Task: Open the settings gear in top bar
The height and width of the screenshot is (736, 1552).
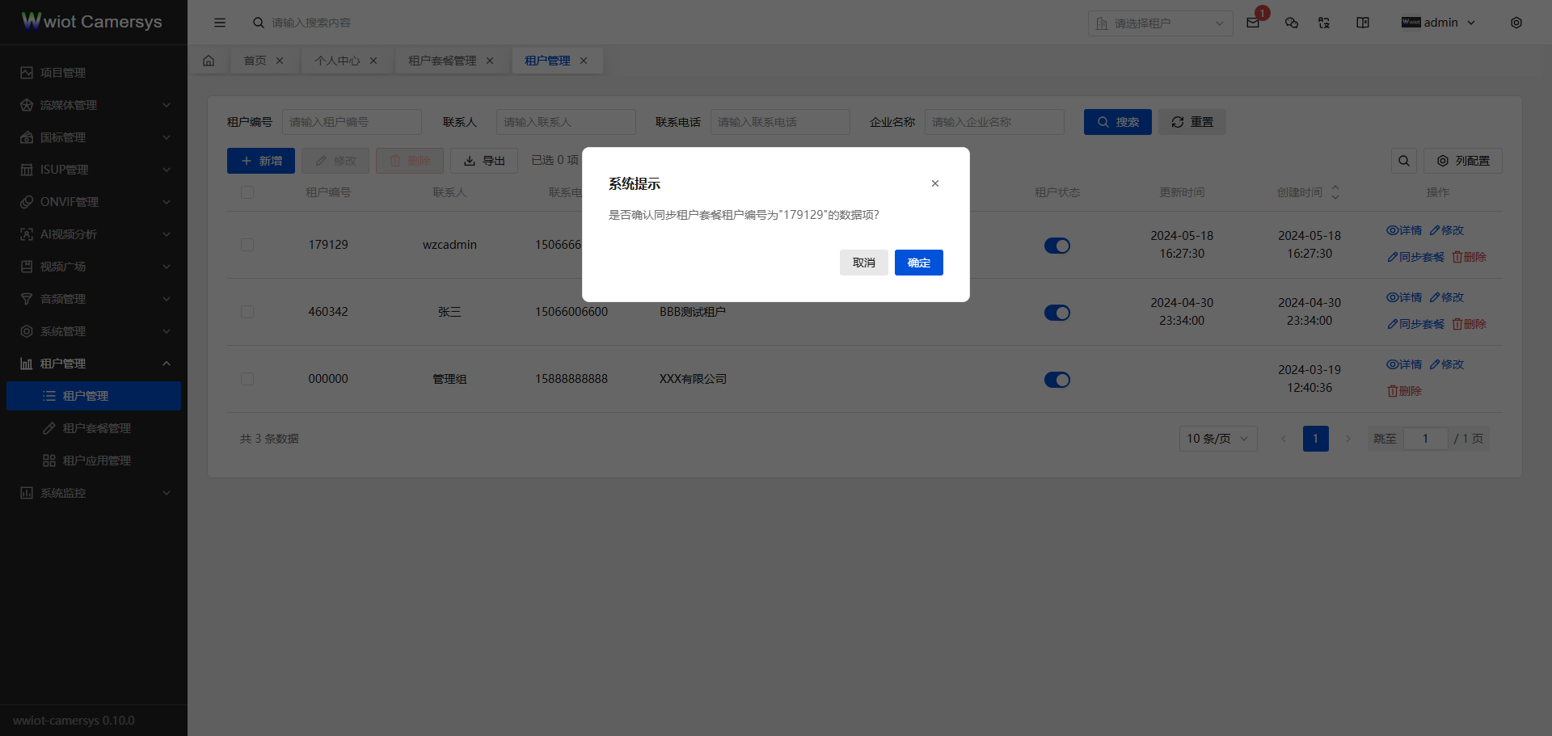Action: pos(1516,23)
